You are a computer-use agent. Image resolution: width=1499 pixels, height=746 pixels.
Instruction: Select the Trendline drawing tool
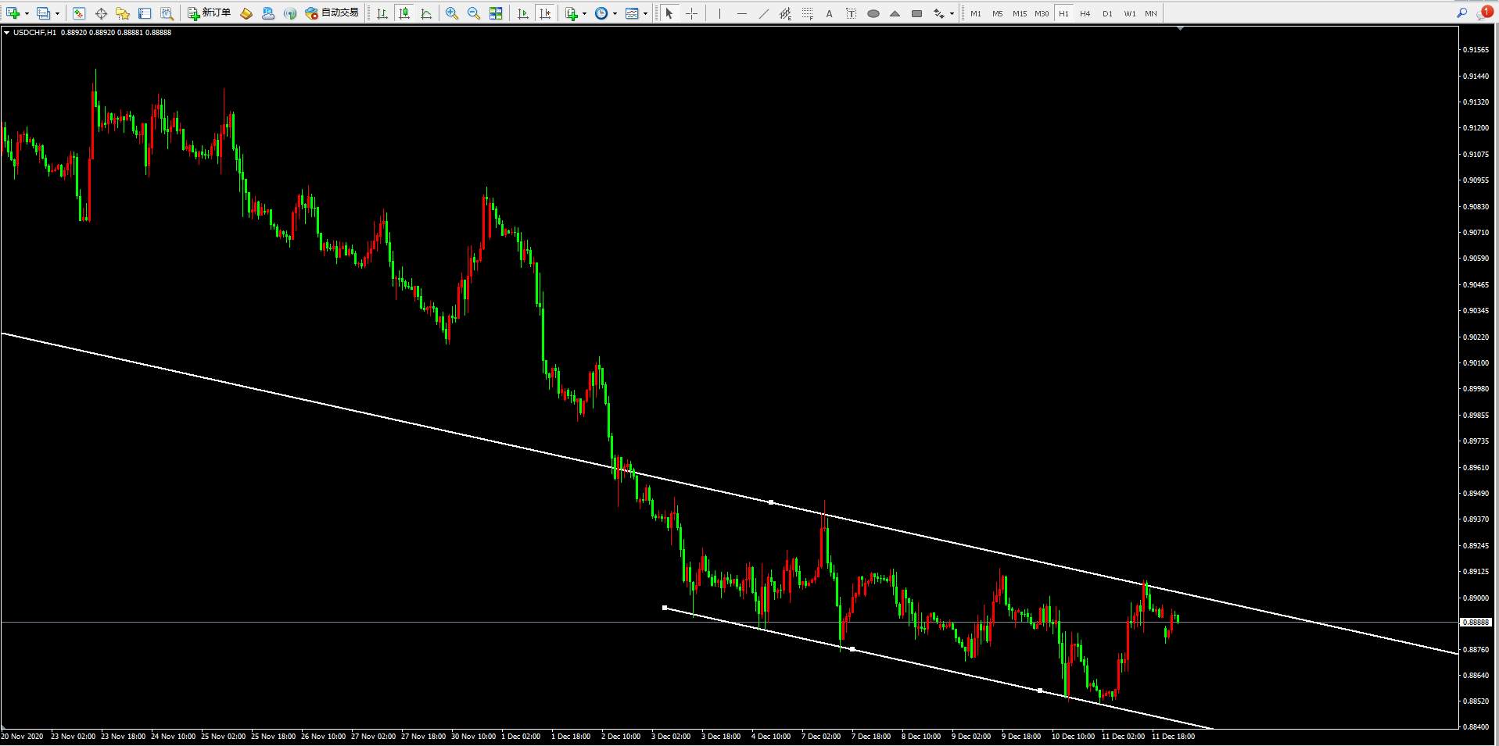pyautogui.click(x=763, y=13)
